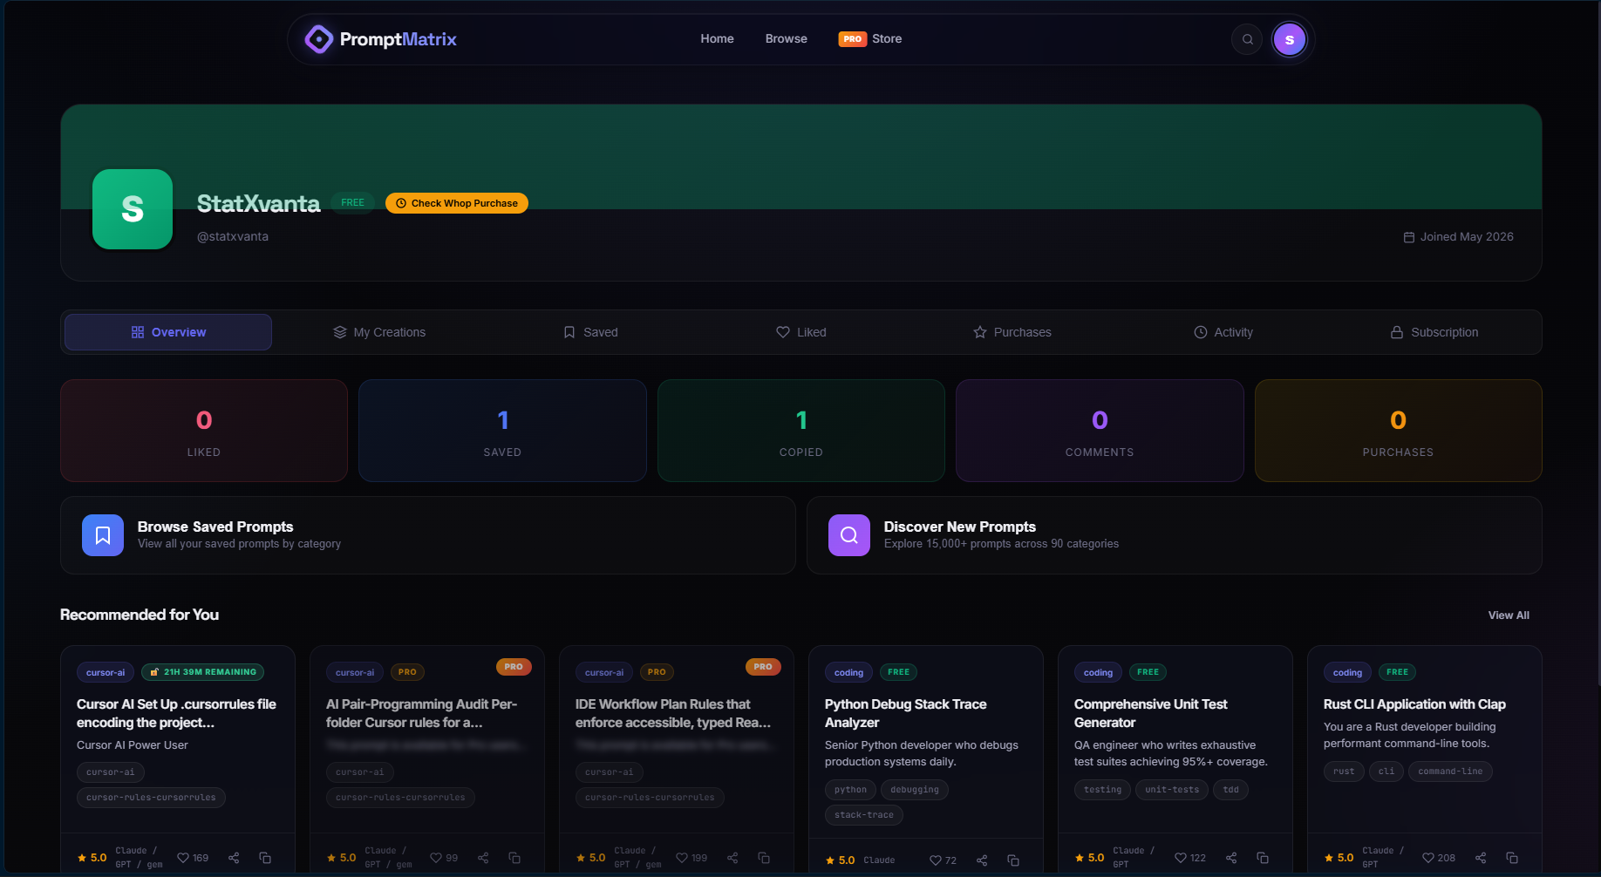Copy the IDE Workflow Plan Rules prompt
The image size is (1601, 877).
point(764,858)
